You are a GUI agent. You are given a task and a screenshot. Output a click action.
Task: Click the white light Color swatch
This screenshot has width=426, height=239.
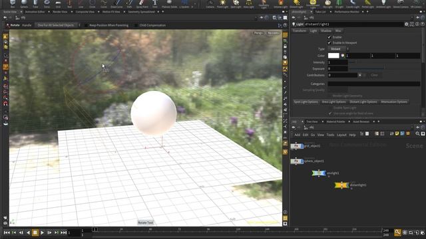tap(333, 56)
